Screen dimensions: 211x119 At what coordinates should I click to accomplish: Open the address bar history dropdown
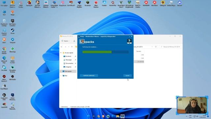[152, 47]
